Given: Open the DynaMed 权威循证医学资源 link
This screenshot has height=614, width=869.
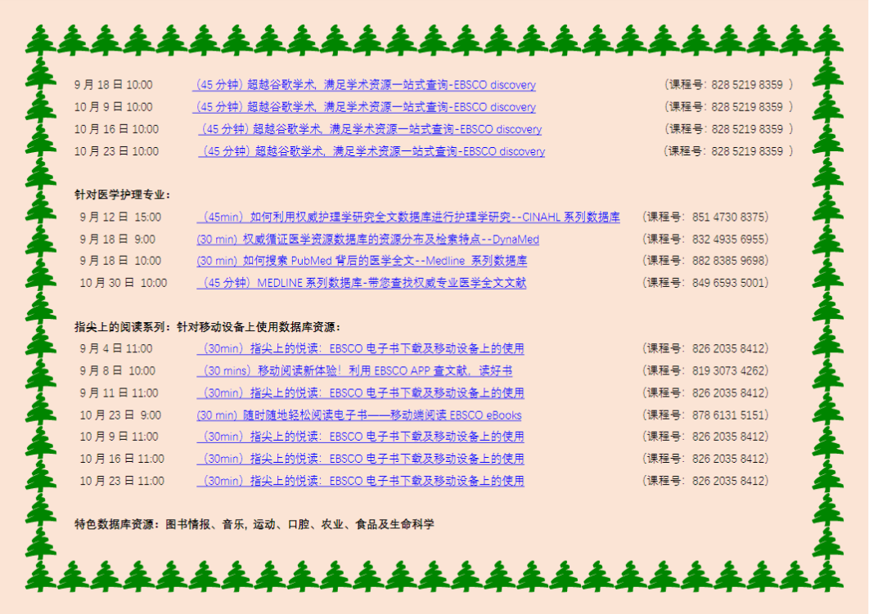Looking at the screenshot, I should coord(367,240).
